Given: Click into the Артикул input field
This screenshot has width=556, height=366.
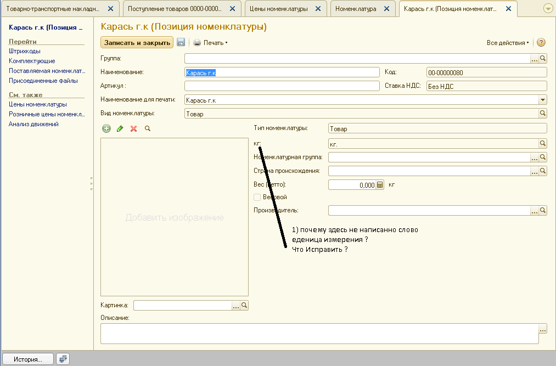Looking at the screenshot, I should tap(282, 86).
